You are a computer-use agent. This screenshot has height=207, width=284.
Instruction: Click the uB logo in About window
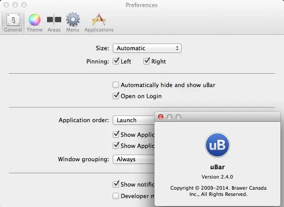click(217, 145)
